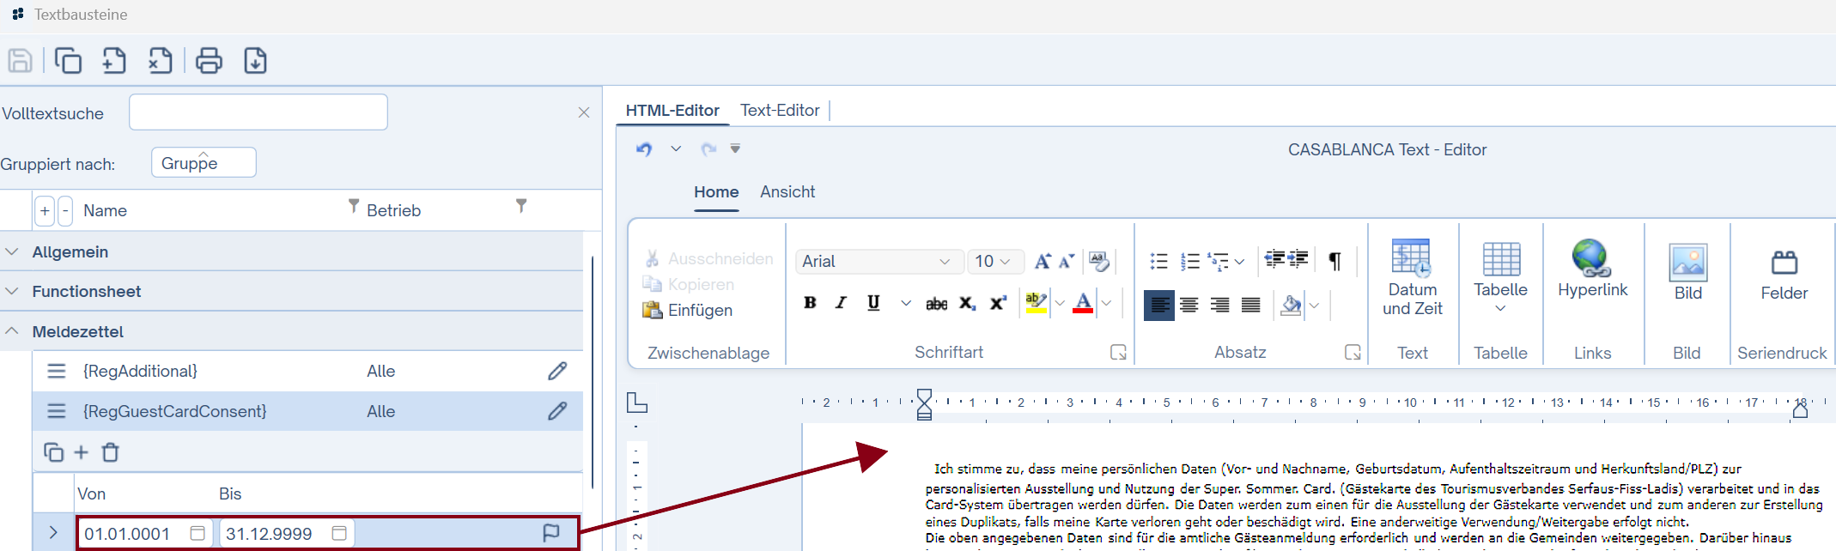Image resolution: width=1836 pixels, height=551 pixels.
Task: Insert a bulleted list
Action: point(1158,261)
